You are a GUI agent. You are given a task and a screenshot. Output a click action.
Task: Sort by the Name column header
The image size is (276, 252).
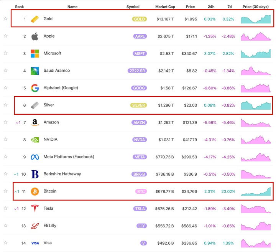72,7
